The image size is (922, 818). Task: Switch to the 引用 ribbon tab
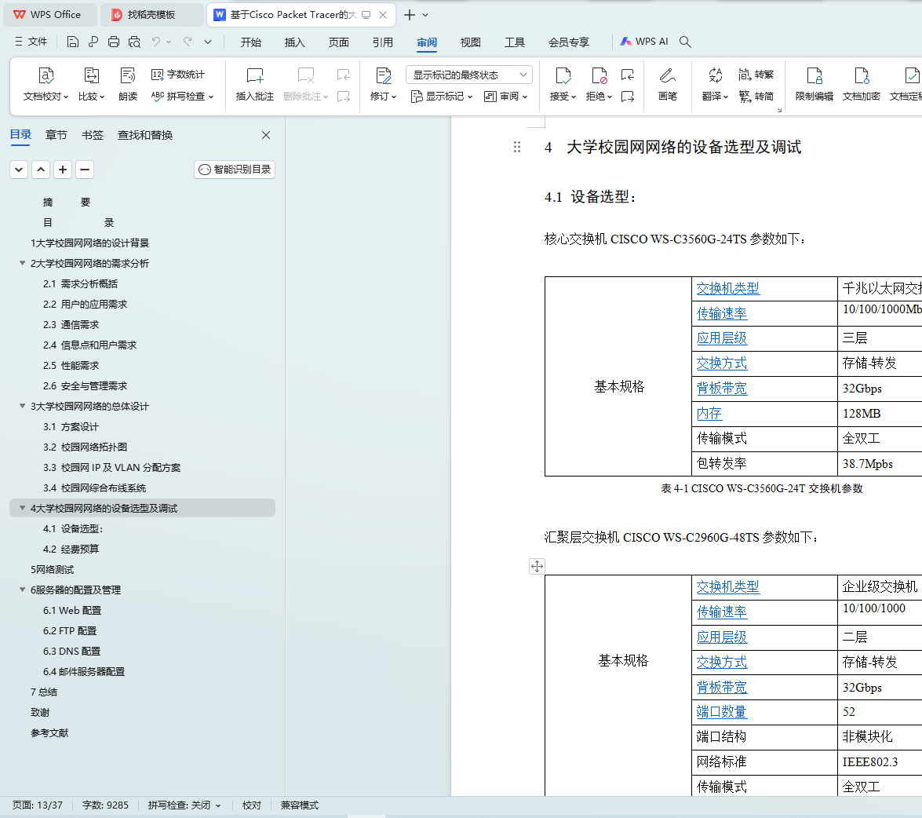click(383, 42)
